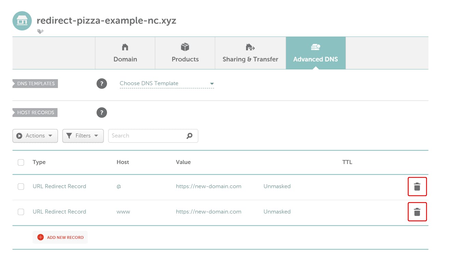Image resolution: width=459 pixels, height=264 pixels.
Task: Open the Filters dropdown
Action: [x=83, y=136]
